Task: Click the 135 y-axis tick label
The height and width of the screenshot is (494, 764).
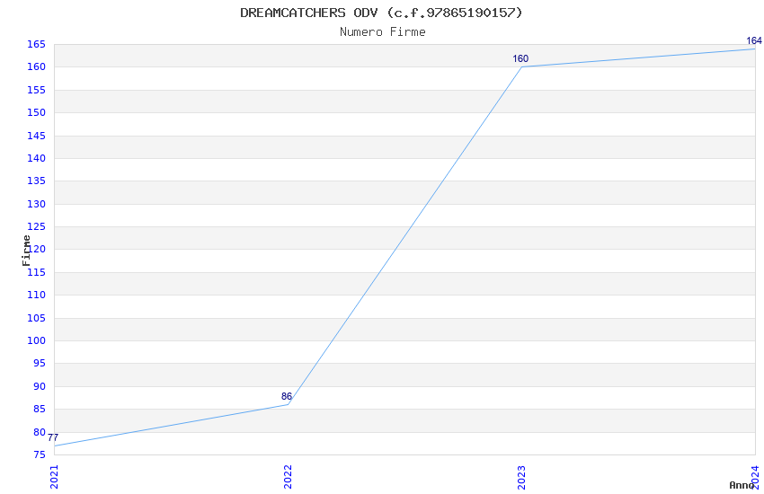Action: pyautogui.click(x=37, y=181)
